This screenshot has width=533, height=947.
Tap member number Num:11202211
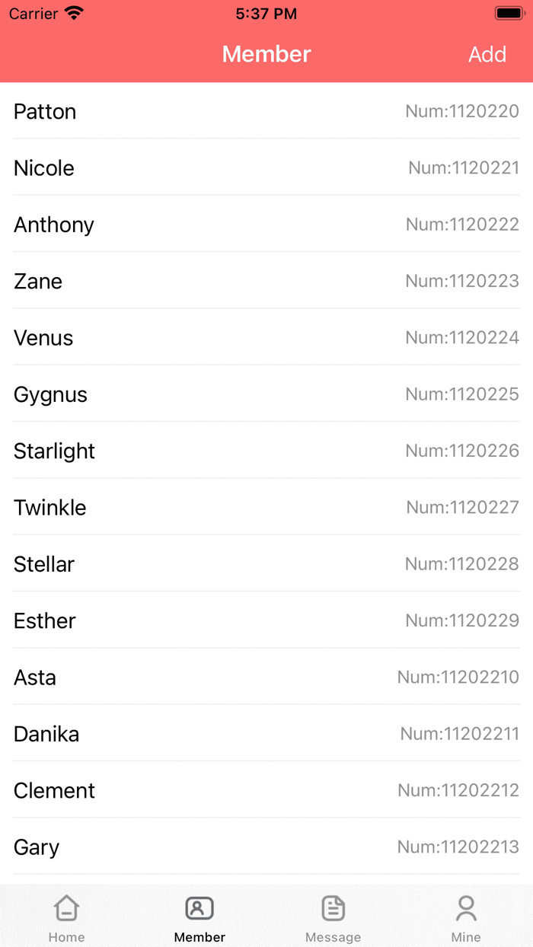tap(459, 734)
